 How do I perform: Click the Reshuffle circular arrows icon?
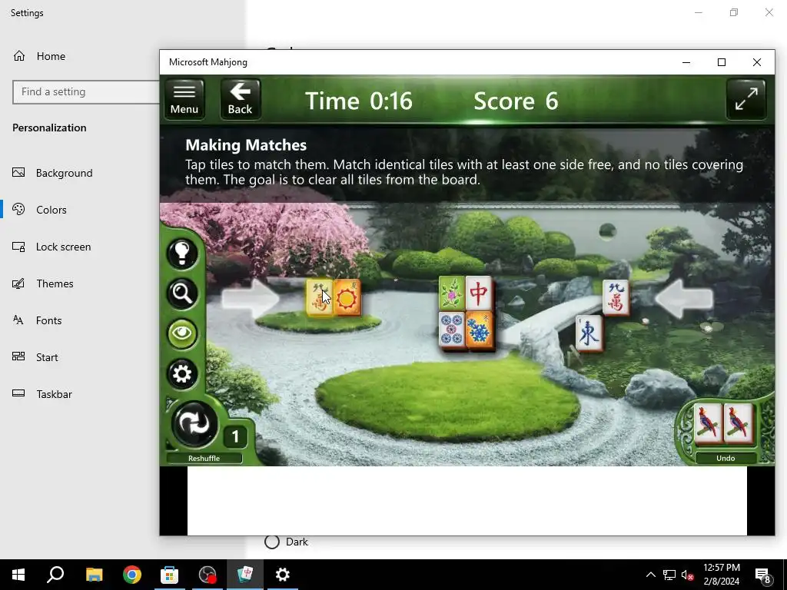[x=194, y=424]
